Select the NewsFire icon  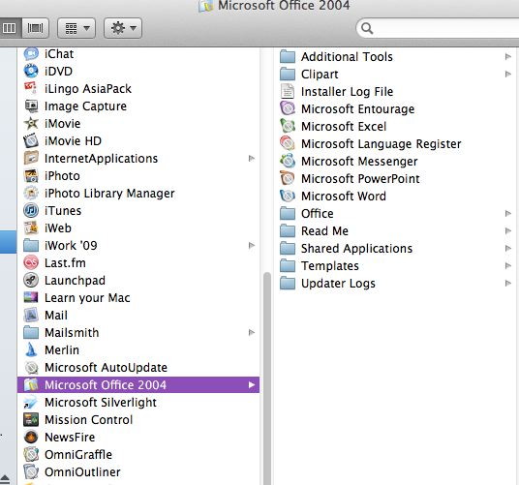tap(31, 437)
